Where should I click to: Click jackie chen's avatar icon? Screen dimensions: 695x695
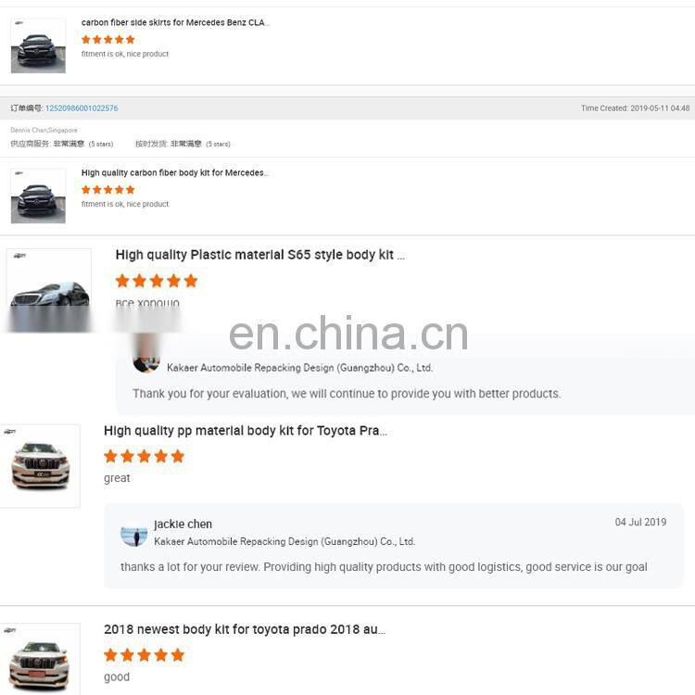click(x=133, y=536)
